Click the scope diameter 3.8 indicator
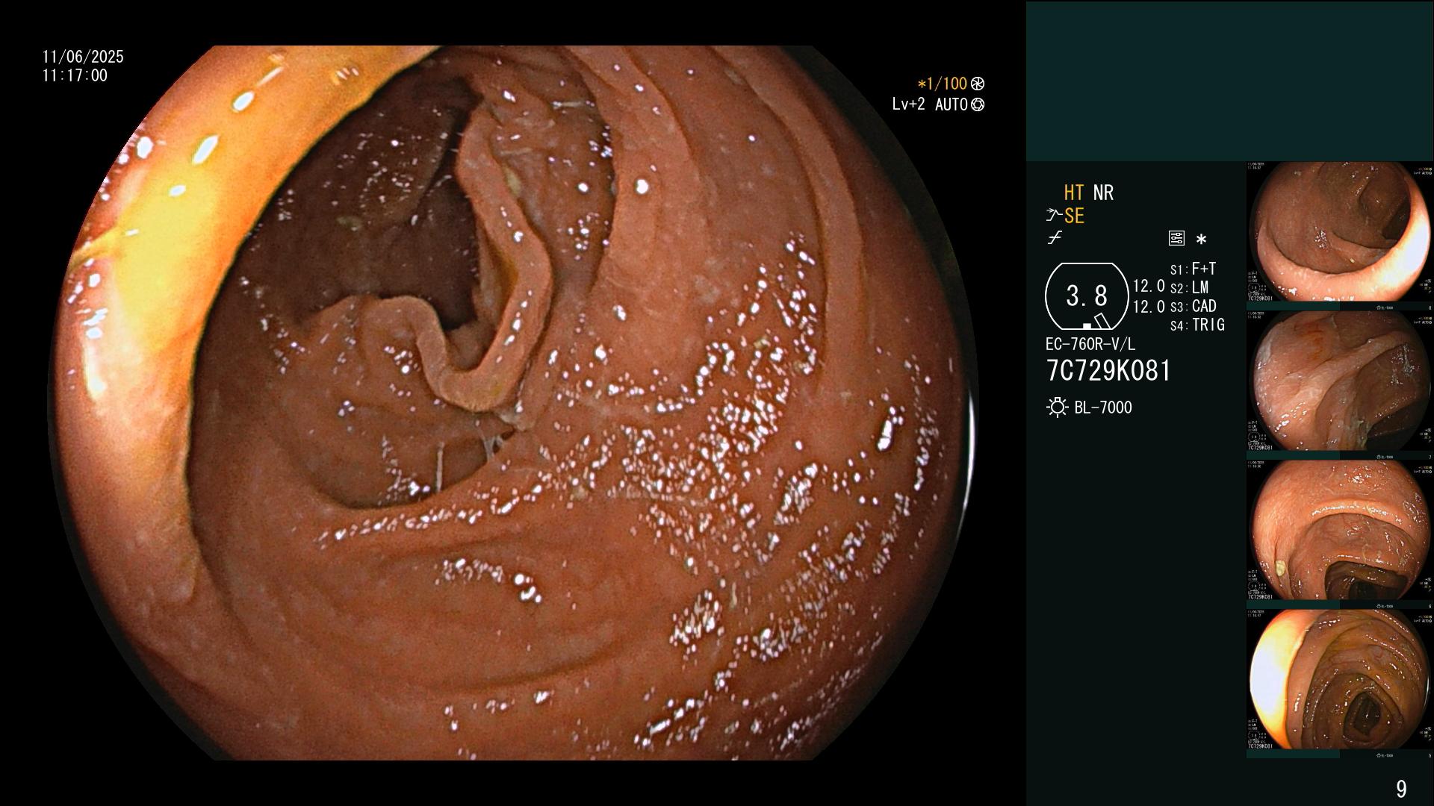 coord(1087,296)
